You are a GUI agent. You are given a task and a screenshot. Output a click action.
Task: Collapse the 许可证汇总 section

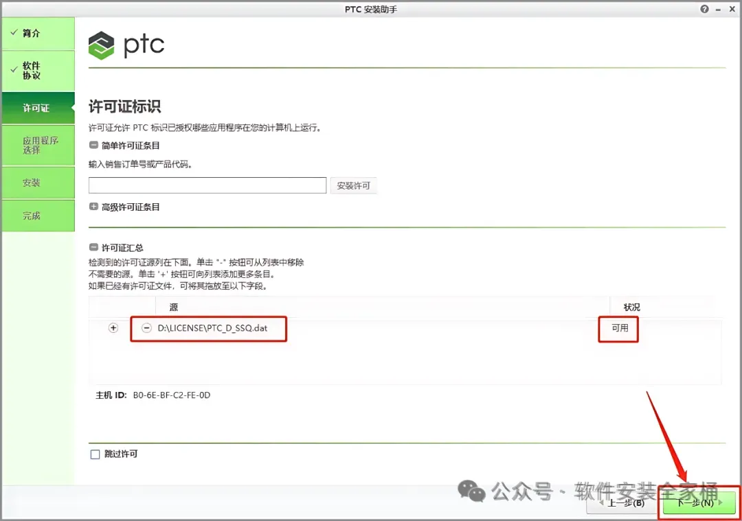tap(93, 247)
